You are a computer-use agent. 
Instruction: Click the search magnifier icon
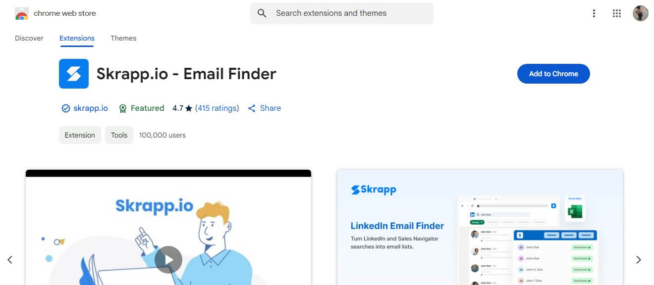262,13
